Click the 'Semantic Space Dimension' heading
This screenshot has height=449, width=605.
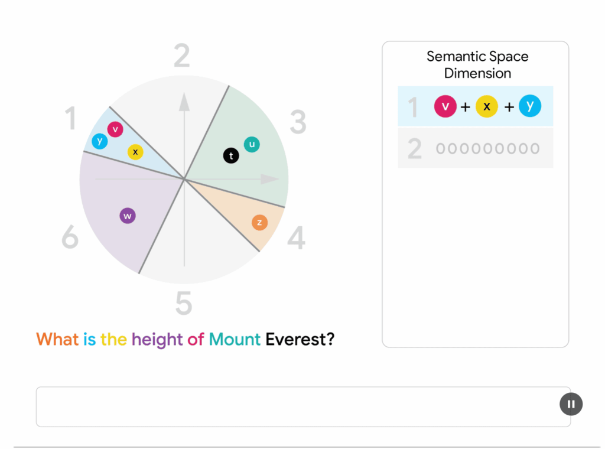tap(477, 65)
